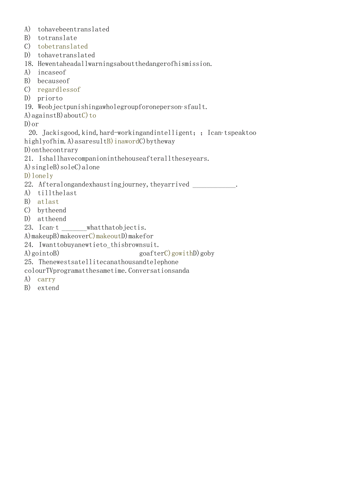Screen dimensions: 356x504
Task: Select answer option 'tobetranslated'
Action: 63,46
